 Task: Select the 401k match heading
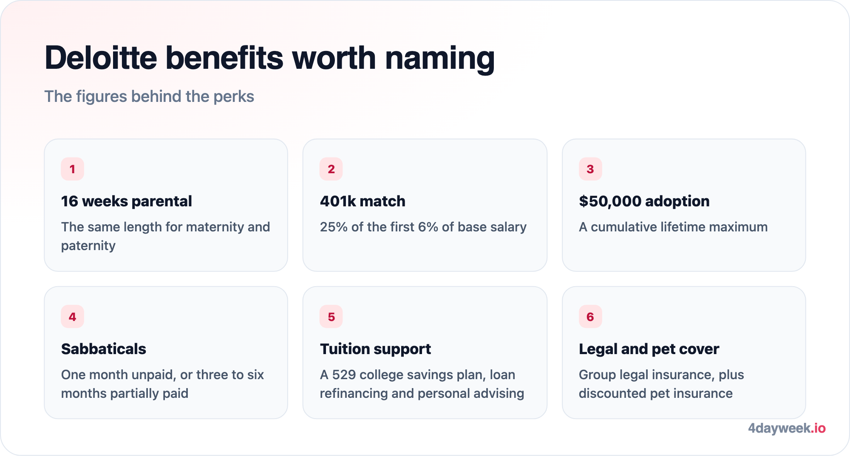pyautogui.click(x=363, y=201)
